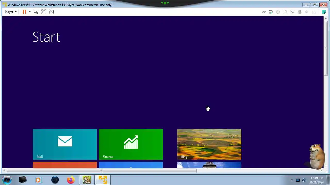This screenshot has width=330, height=185.
Task: Switch to the Box dog icon app
Action: [x=87, y=180]
